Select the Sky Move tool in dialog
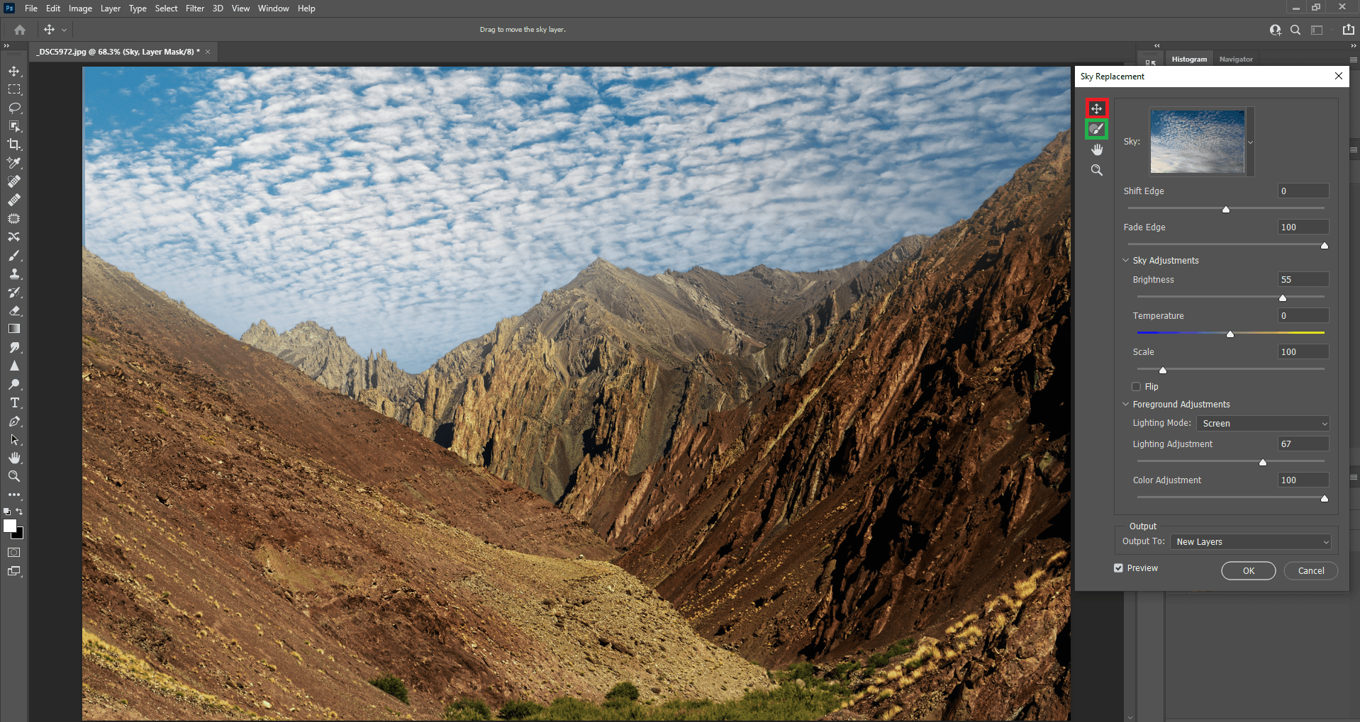Image resolution: width=1360 pixels, height=722 pixels. 1096,108
